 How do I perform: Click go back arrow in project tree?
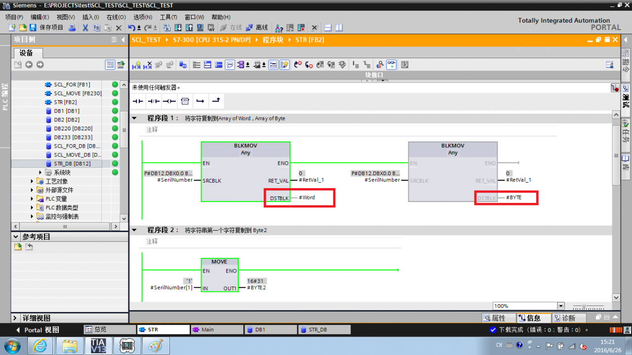click(x=29, y=65)
